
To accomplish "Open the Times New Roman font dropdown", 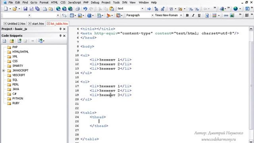I will click(181, 15).
